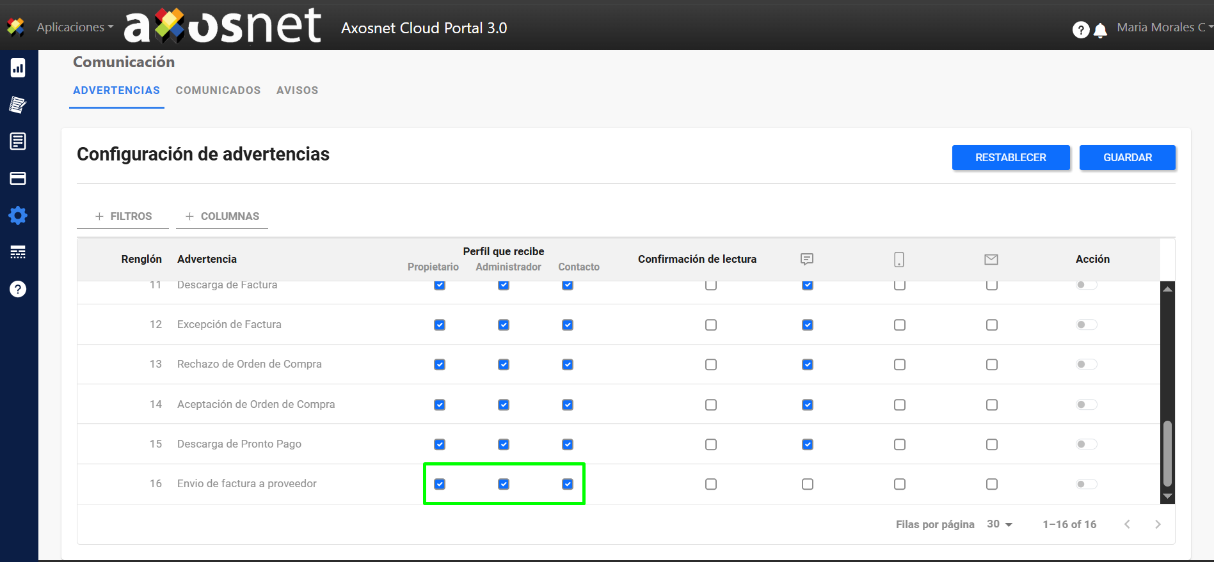Open help question mark in top bar
Screen dimensions: 1214x562
1080,30
